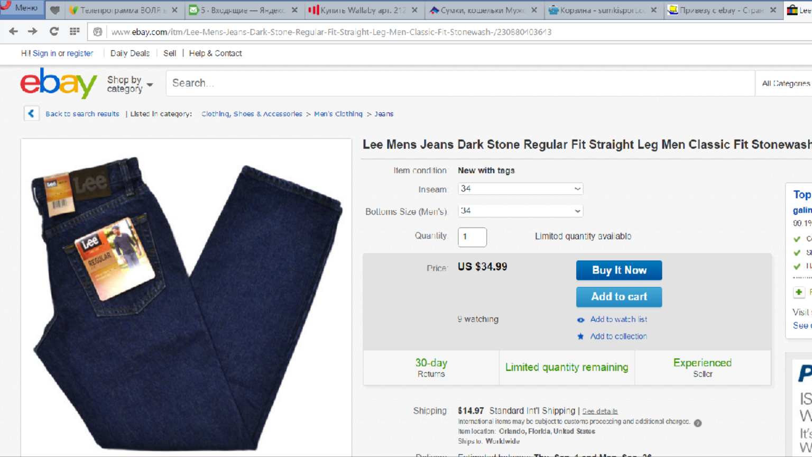Open the Bottoms Size (Men's) dropdown
Screen dimensions: 812x457
(520, 211)
